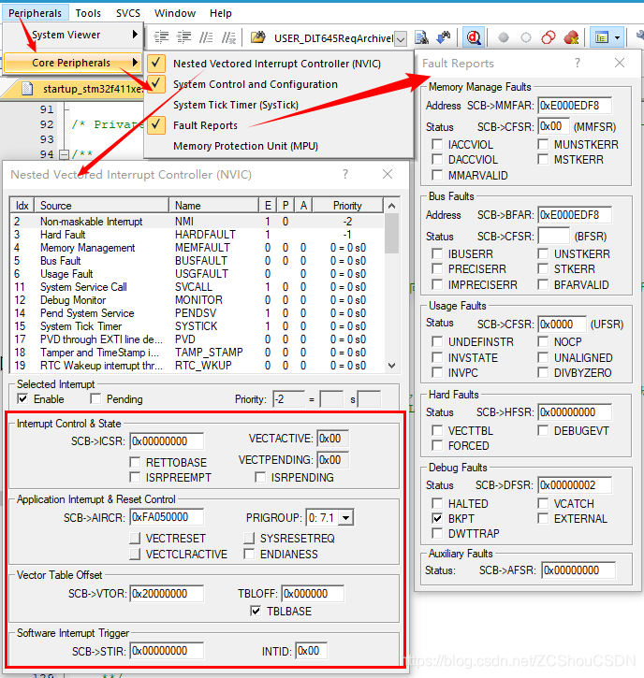644x678 pixels.
Task: Select the Non-maskable Interrupt row
Action: click(197, 222)
